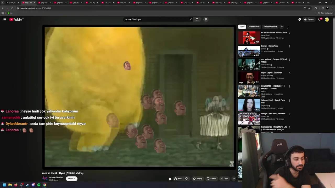Open Chrome from the taskbar

[x=45, y=185]
